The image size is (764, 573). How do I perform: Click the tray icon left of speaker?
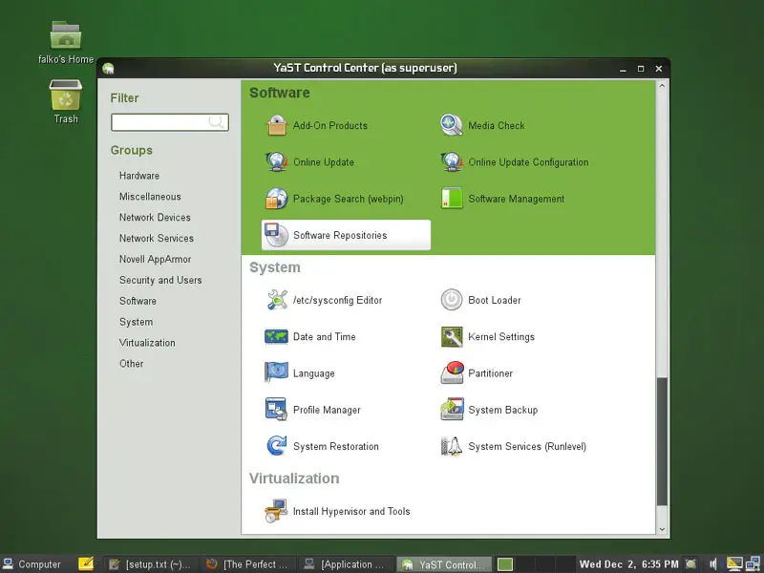tap(690, 564)
